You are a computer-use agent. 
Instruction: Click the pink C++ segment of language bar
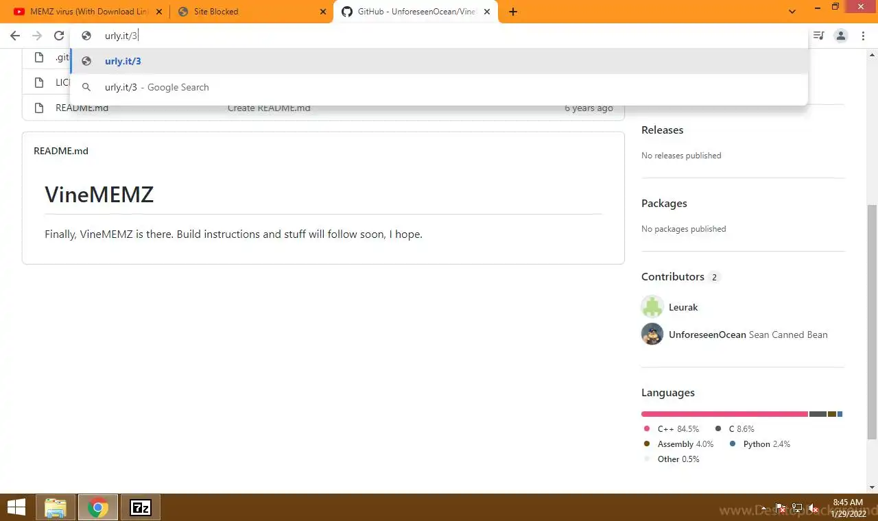(724, 414)
